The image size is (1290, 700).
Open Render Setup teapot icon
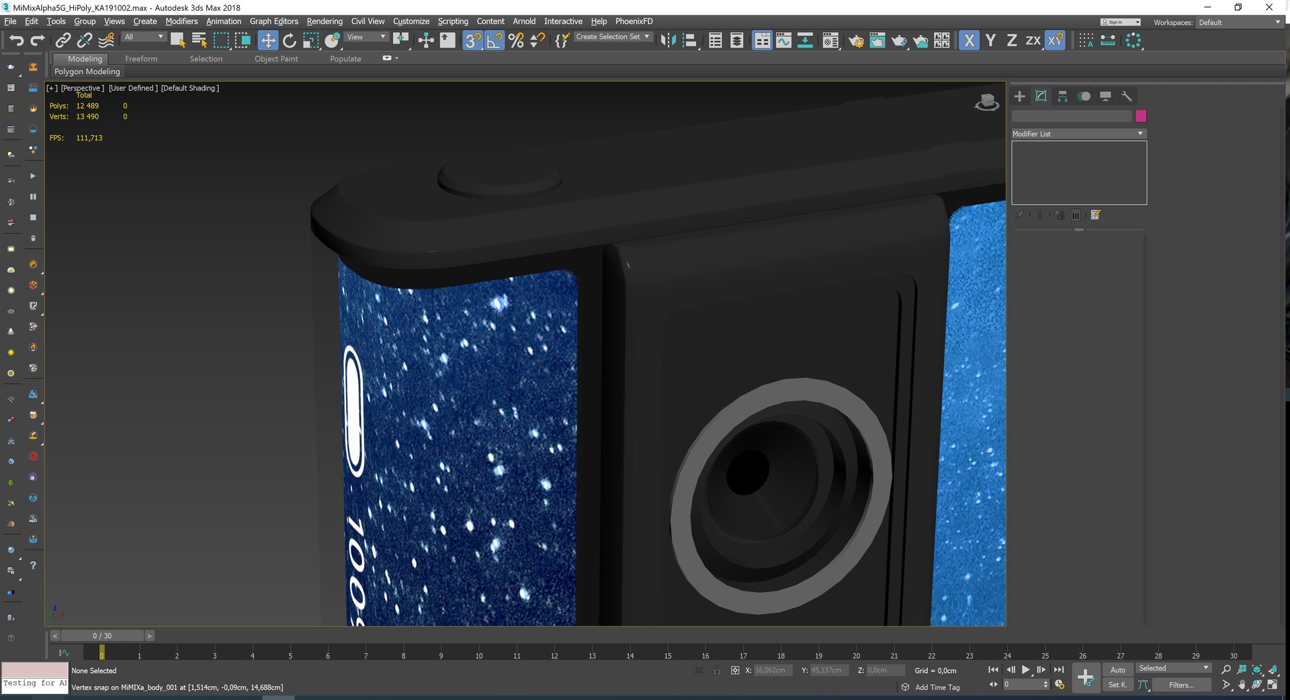coord(856,40)
